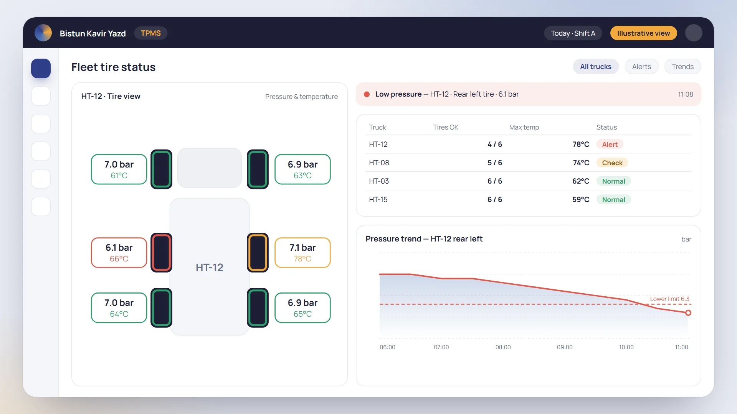
Task: Click the 11:08 alert timestamp
Action: click(685, 94)
